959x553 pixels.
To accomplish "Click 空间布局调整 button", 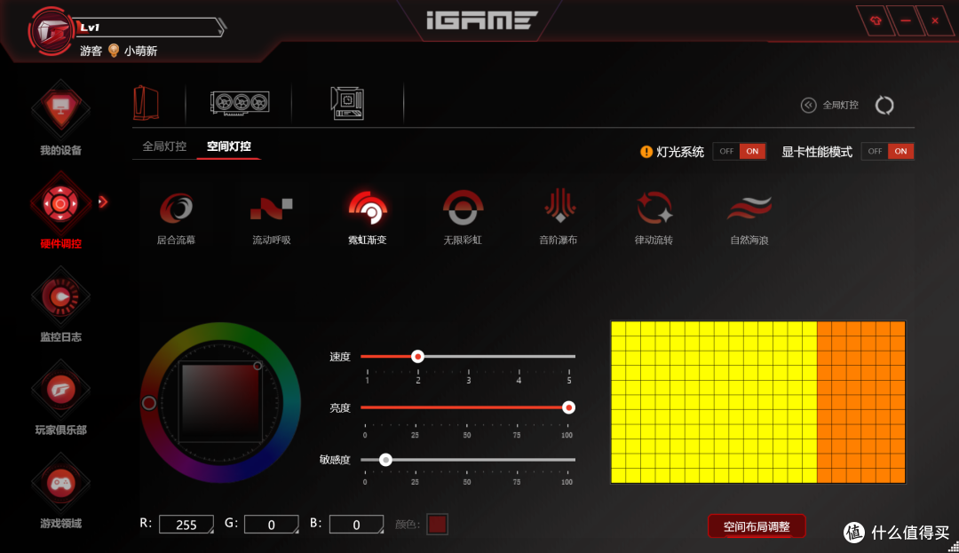I will pyautogui.click(x=757, y=526).
